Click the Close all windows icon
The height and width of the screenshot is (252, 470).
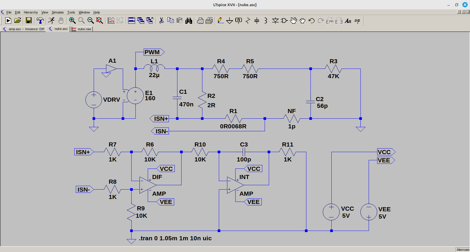click(x=150, y=21)
